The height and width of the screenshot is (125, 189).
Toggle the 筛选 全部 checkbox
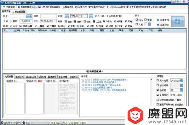[66, 21]
